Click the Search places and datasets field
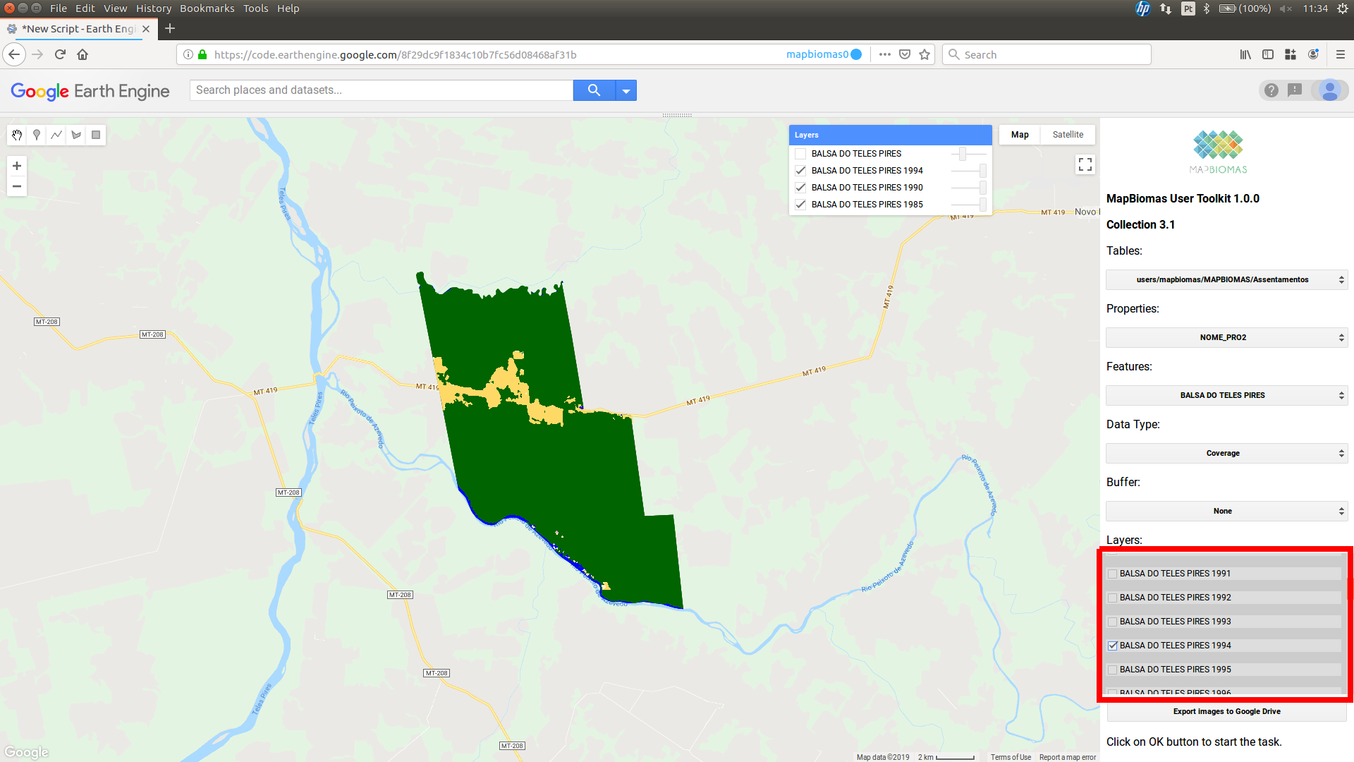 coord(381,90)
